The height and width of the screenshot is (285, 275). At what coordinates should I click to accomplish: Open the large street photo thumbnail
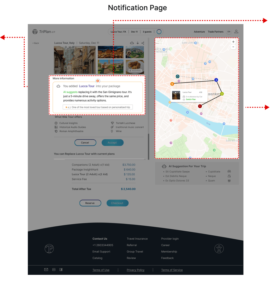click(74, 60)
